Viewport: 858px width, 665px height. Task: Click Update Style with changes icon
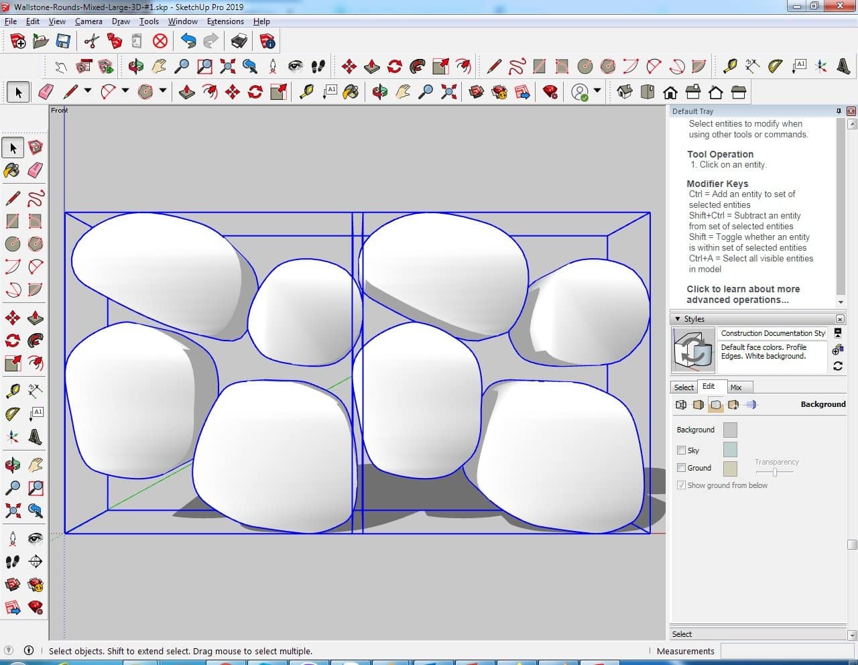(x=838, y=366)
